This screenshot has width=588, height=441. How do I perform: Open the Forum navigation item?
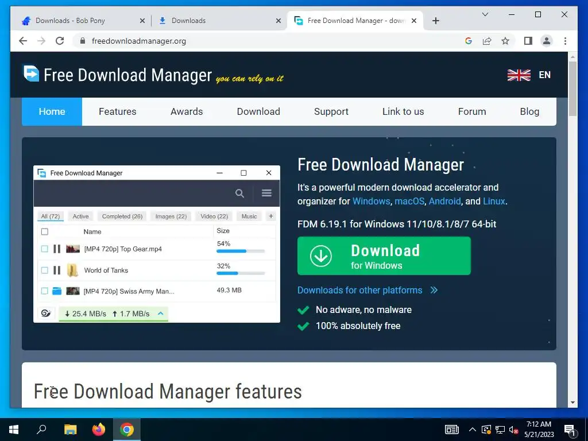tap(472, 112)
